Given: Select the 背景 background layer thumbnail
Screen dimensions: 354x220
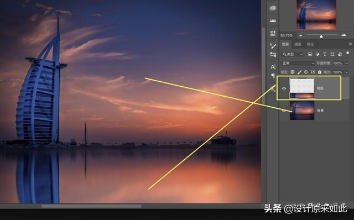Looking at the screenshot, I should pos(302,111).
